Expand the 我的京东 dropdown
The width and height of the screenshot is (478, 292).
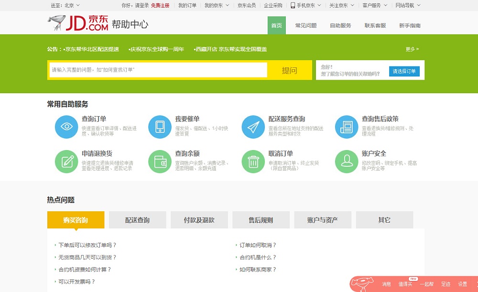coord(217,5)
